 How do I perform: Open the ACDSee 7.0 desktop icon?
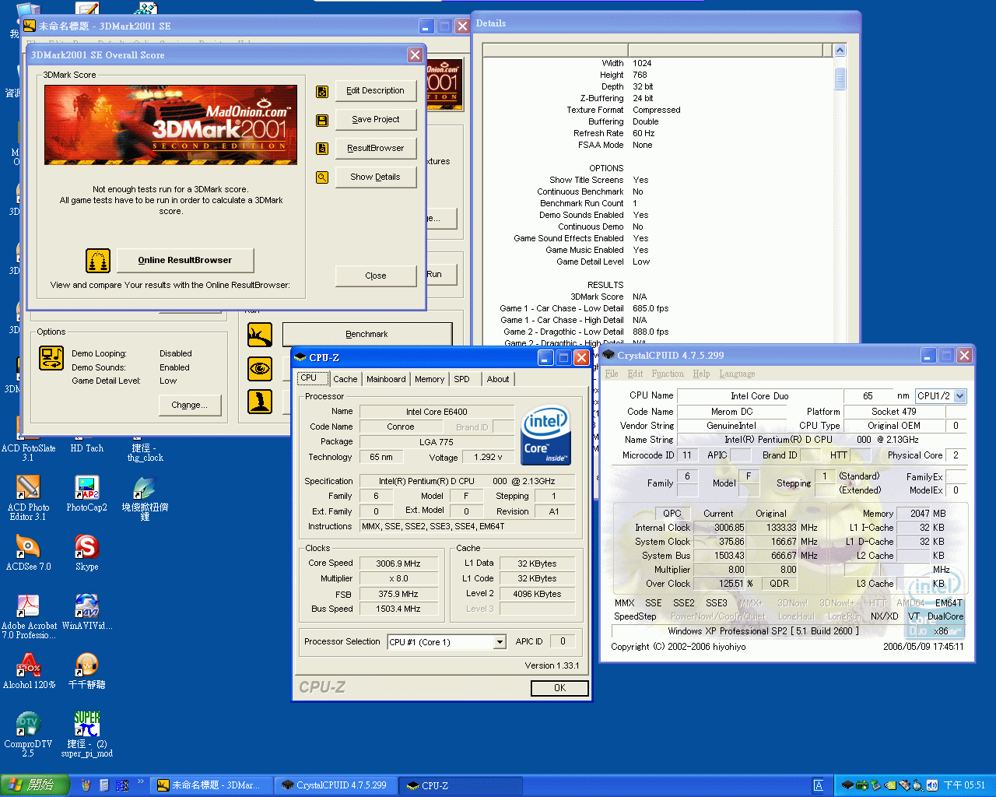(28, 548)
